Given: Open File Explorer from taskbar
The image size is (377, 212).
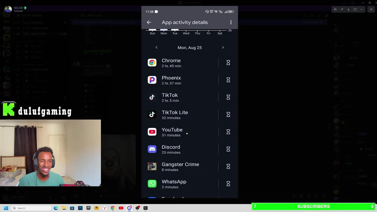Looking at the screenshot, I should (64, 208).
